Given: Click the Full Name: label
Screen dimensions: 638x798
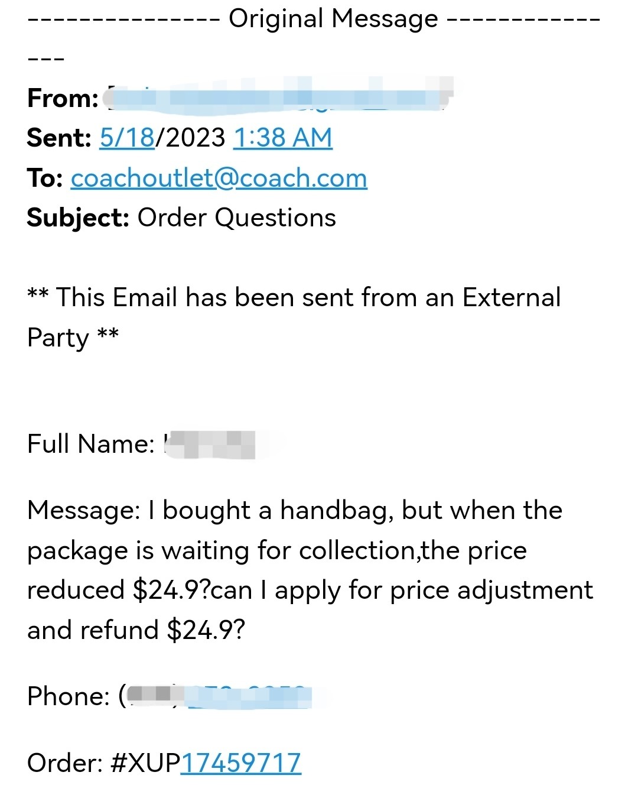Looking at the screenshot, I should 91,444.
